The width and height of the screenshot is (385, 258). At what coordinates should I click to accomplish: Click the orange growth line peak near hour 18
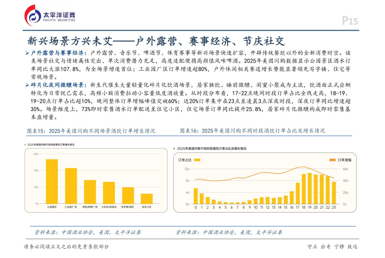pos(304,167)
